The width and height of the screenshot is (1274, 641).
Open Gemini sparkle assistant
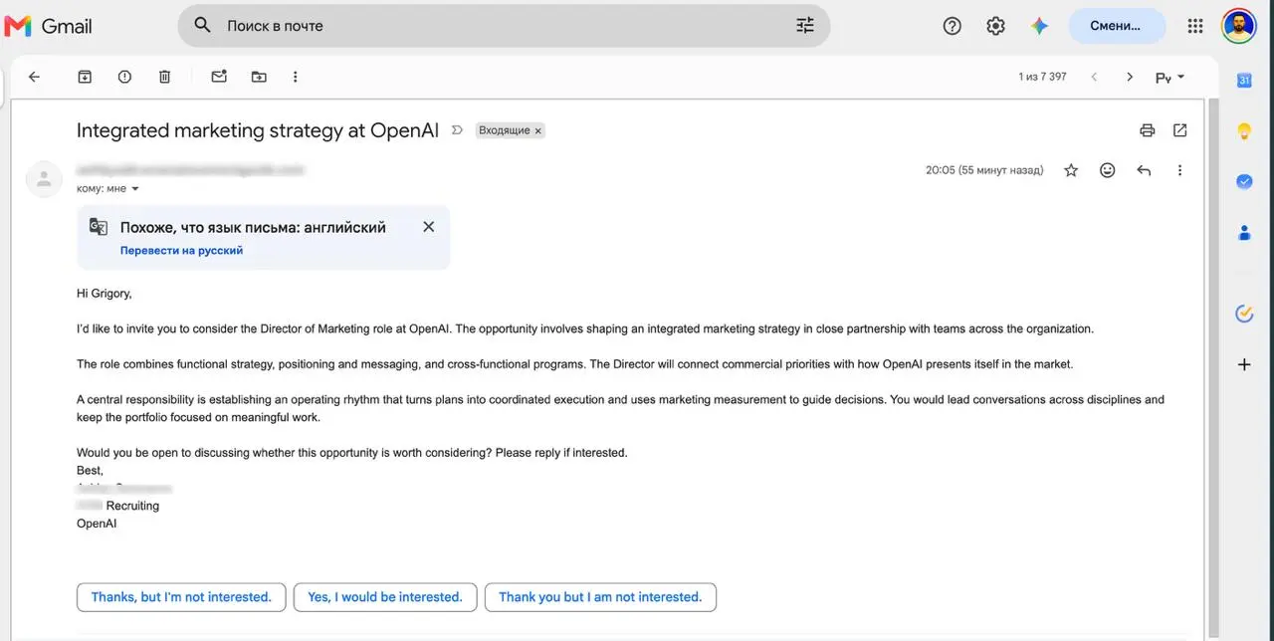[1039, 27]
